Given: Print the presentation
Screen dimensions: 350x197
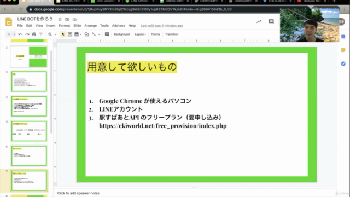Looking at the screenshot, I should (34, 34).
